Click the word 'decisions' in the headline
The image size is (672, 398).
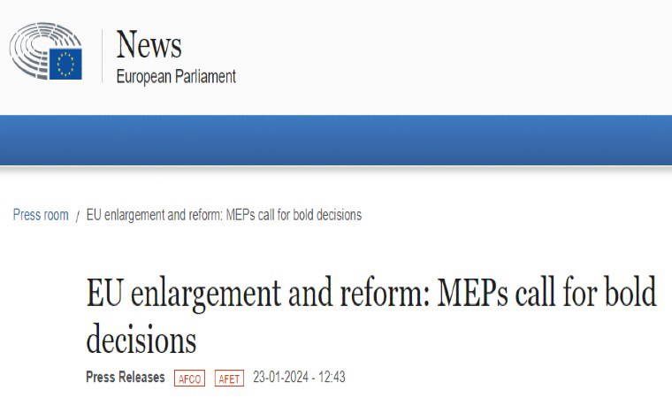click(x=141, y=340)
